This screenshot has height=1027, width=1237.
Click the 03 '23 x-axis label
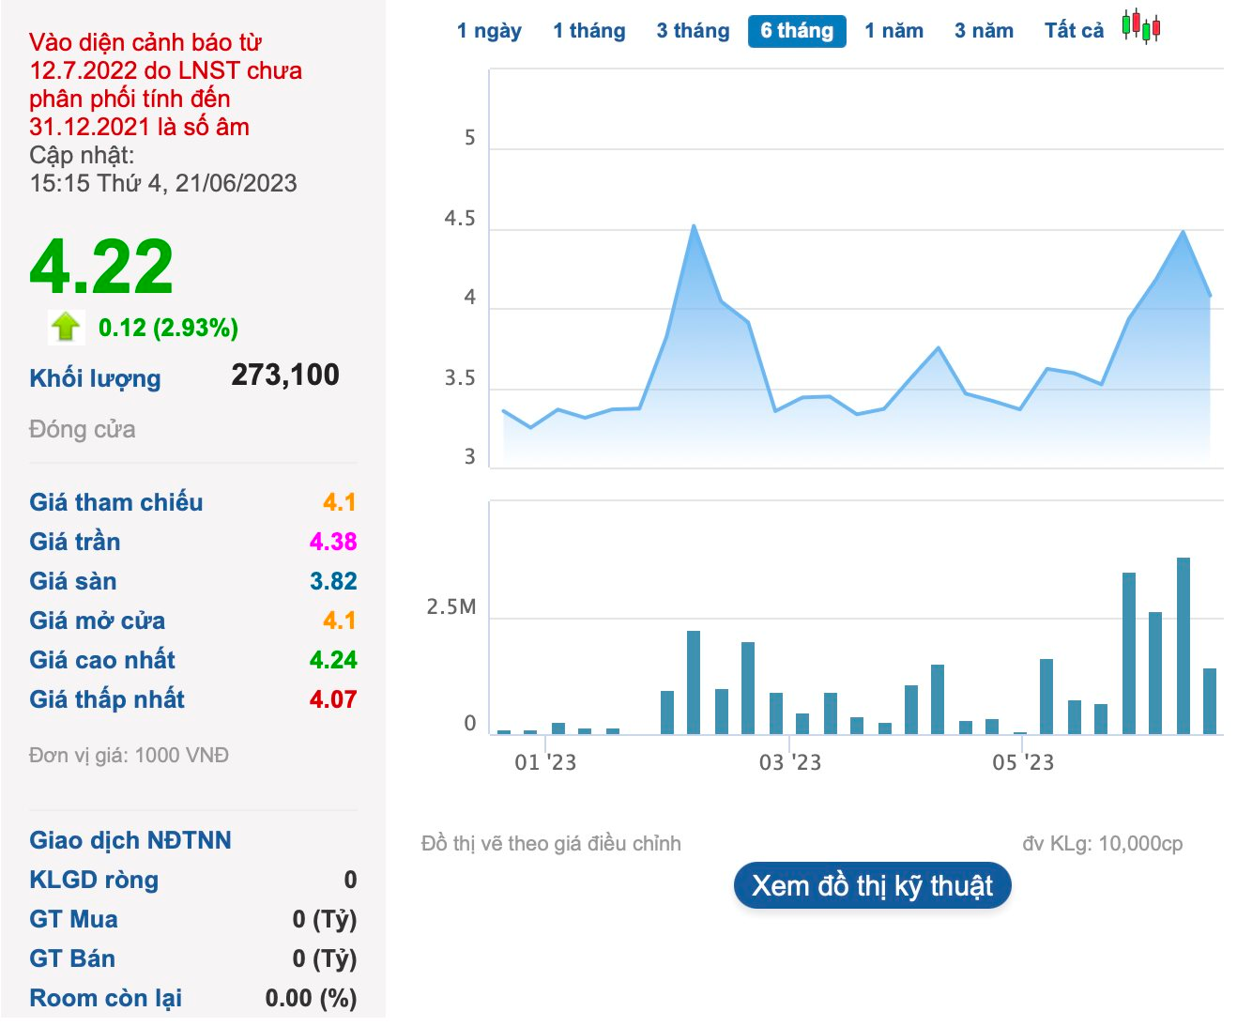click(790, 762)
